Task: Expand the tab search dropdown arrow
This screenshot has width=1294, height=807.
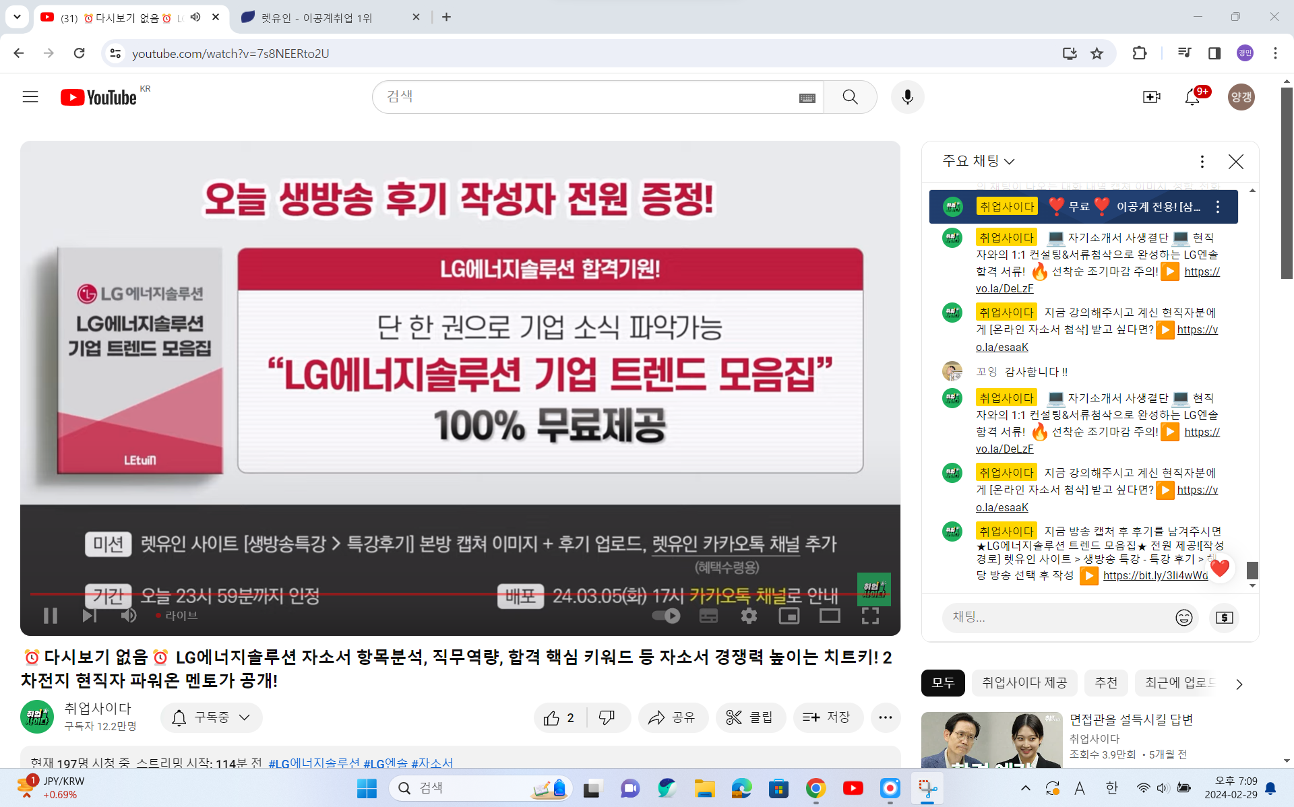Action: pyautogui.click(x=17, y=17)
